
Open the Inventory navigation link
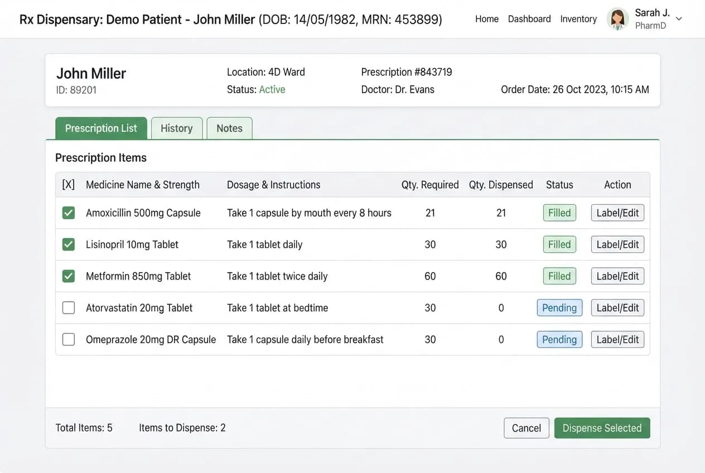[578, 19]
